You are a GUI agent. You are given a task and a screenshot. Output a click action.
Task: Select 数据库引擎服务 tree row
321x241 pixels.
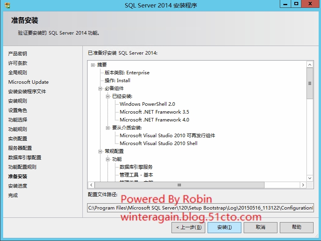tap(136, 167)
